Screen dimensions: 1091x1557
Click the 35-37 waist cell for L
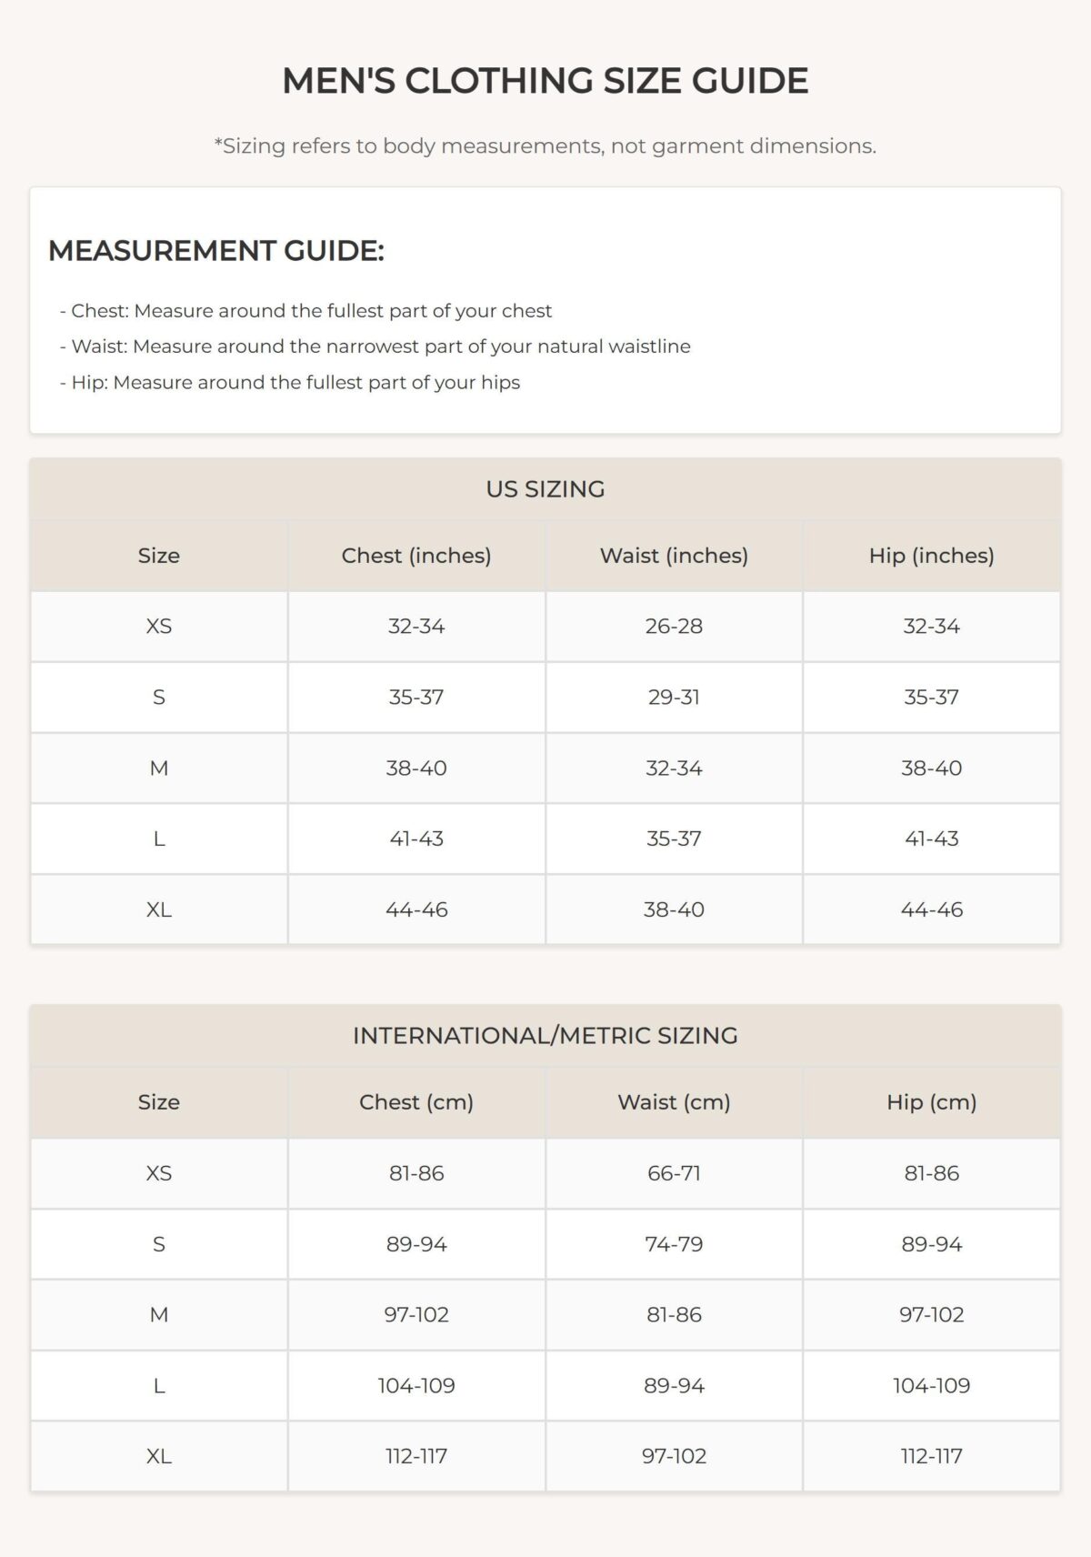coord(674,839)
